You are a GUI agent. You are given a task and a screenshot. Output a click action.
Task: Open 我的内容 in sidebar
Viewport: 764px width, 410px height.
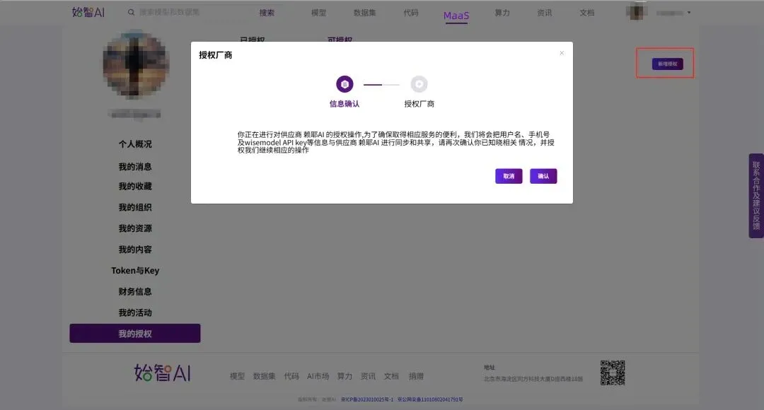(x=135, y=250)
